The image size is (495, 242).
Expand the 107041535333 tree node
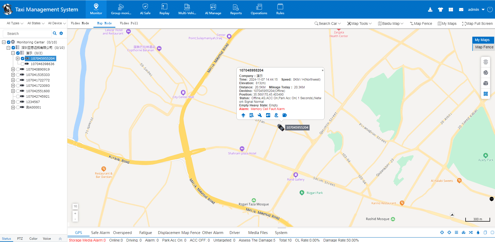pyautogui.click(x=13, y=75)
